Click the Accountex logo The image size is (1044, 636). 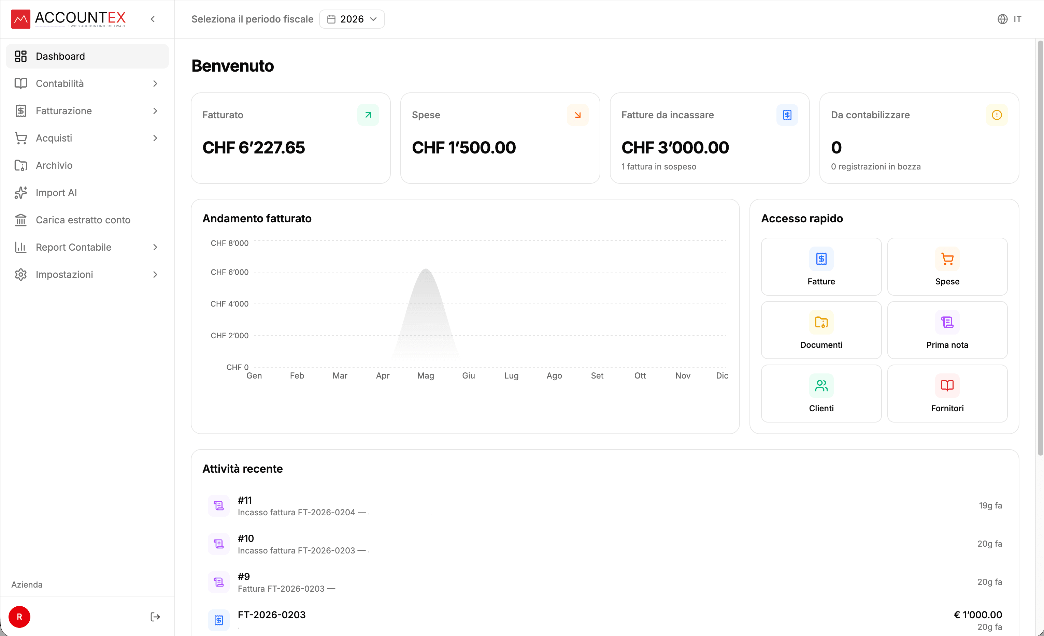point(69,19)
